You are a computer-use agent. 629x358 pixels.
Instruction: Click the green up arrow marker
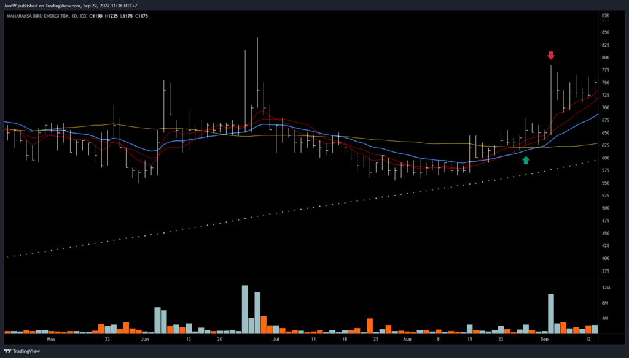(x=526, y=160)
